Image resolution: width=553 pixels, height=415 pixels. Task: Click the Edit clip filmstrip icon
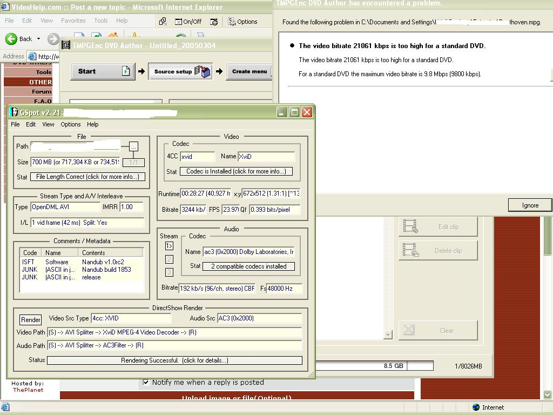click(410, 226)
